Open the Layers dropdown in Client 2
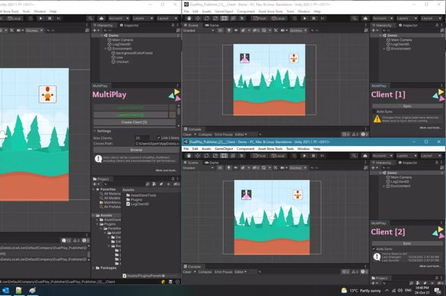Viewport: 446px width, 296px height. pyautogui.click(x=406, y=156)
